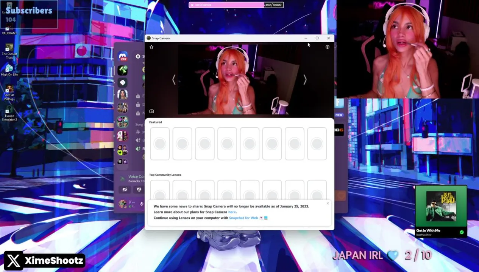Open the green arrow Discord server
The image size is (479, 272).
(123, 70)
